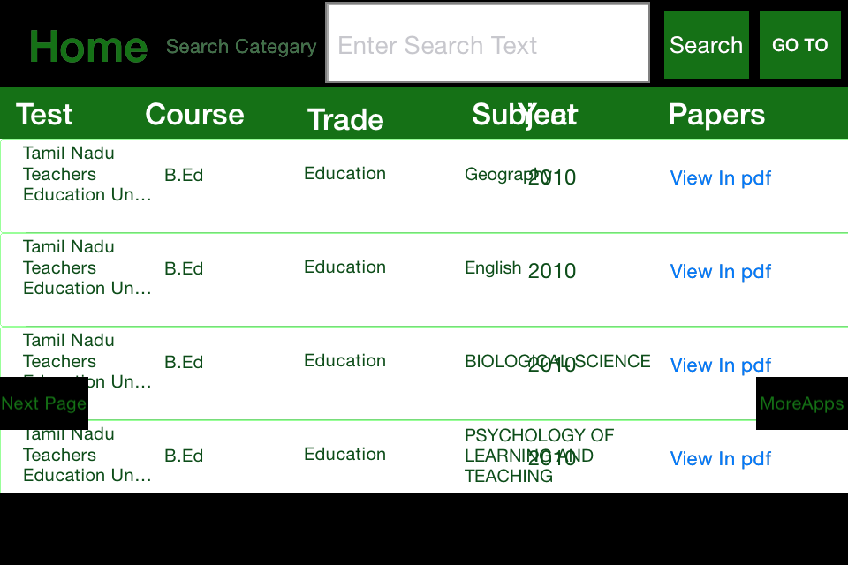Click the Home title link
The height and width of the screenshot is (565, 848).
88,47
